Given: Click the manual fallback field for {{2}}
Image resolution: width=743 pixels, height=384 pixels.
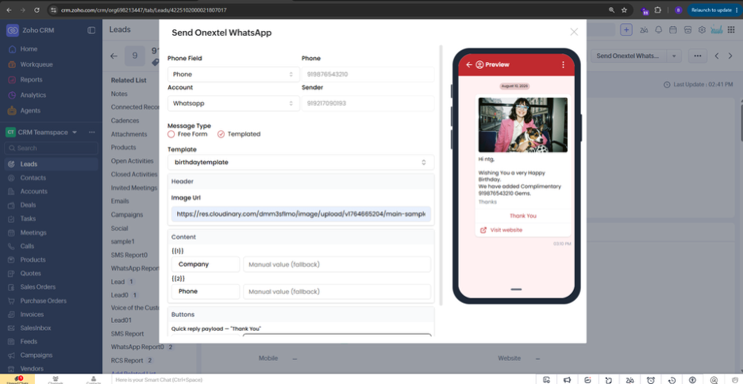Looking at the screenshot, I should pos(337,291).
